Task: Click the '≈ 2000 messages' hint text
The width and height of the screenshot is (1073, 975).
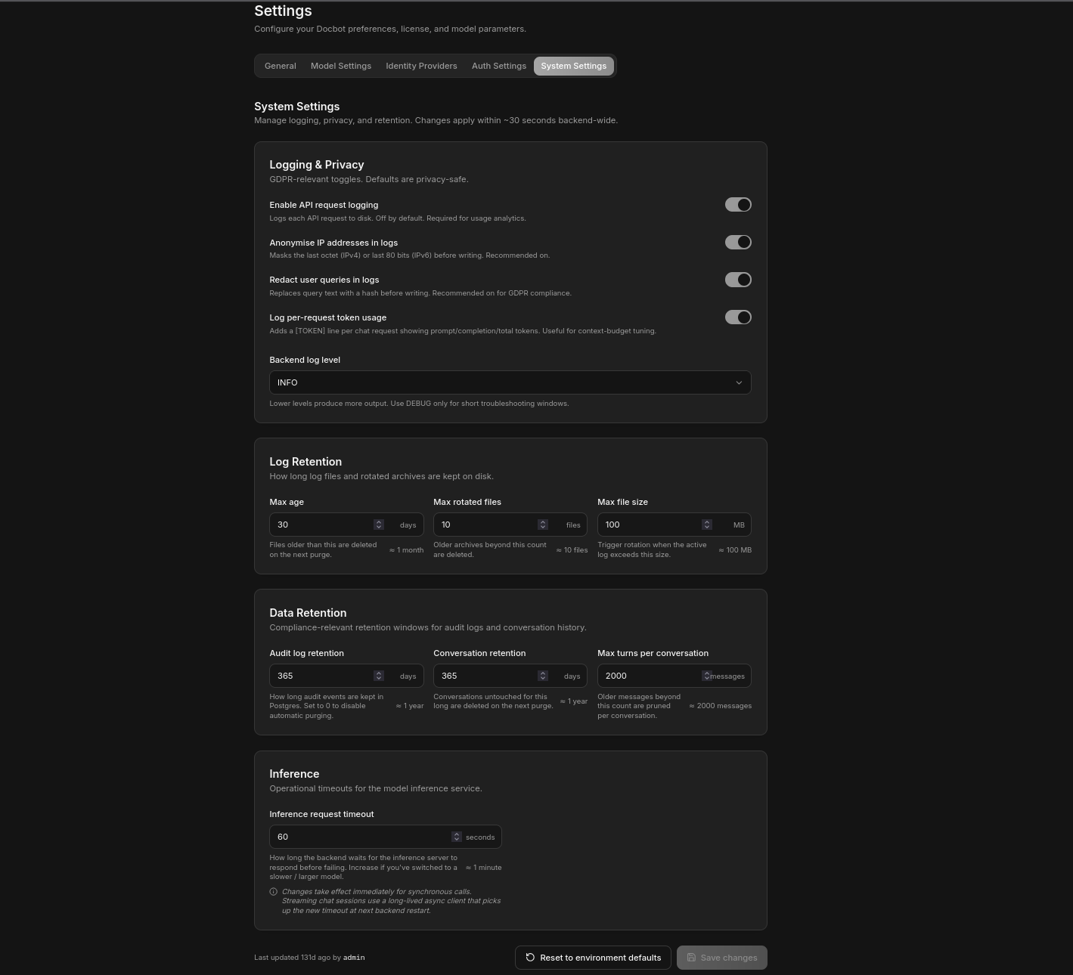Action: (720, 706)
